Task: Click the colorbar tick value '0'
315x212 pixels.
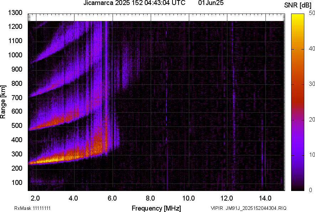Action: [x=311, y=190]
